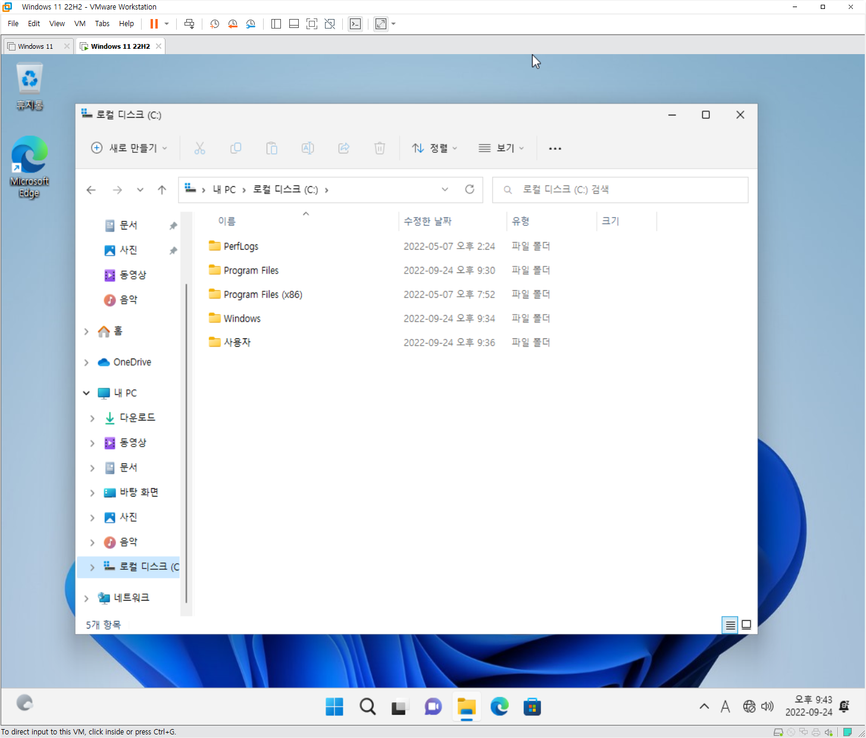Take a VM snapshot icon

pos(215,24)
